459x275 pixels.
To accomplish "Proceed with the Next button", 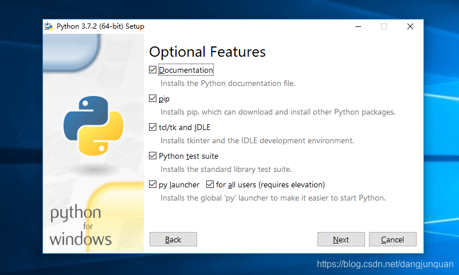I will (x=341, y=239).
